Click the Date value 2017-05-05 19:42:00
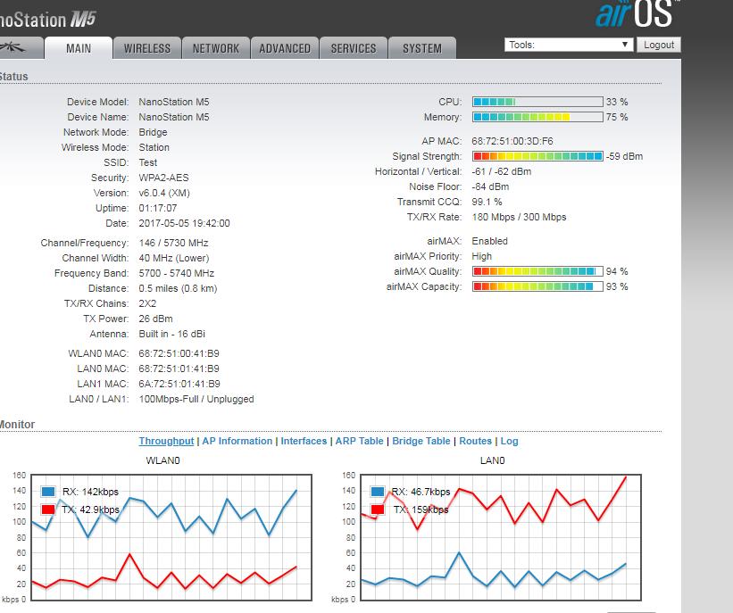733x613 pixels. pyautogui.click(x=184, y=223)
